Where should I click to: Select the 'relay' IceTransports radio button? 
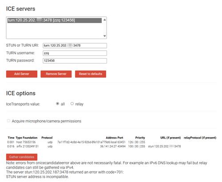coord(72,104)
